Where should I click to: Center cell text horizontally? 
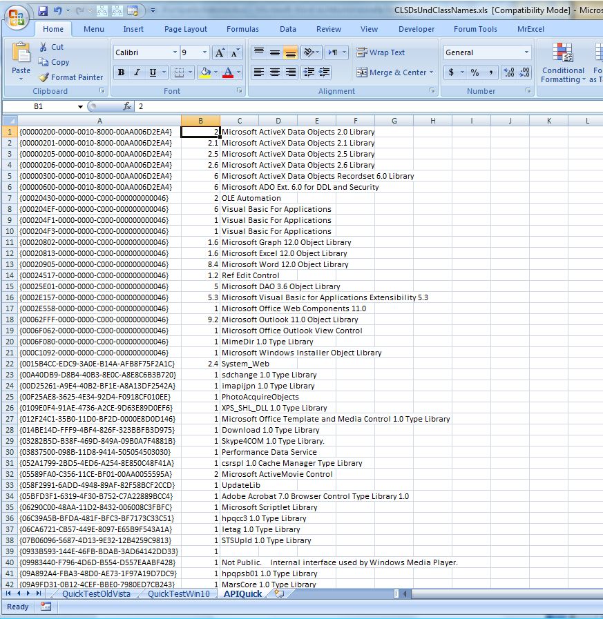click(x=275, y=72)
